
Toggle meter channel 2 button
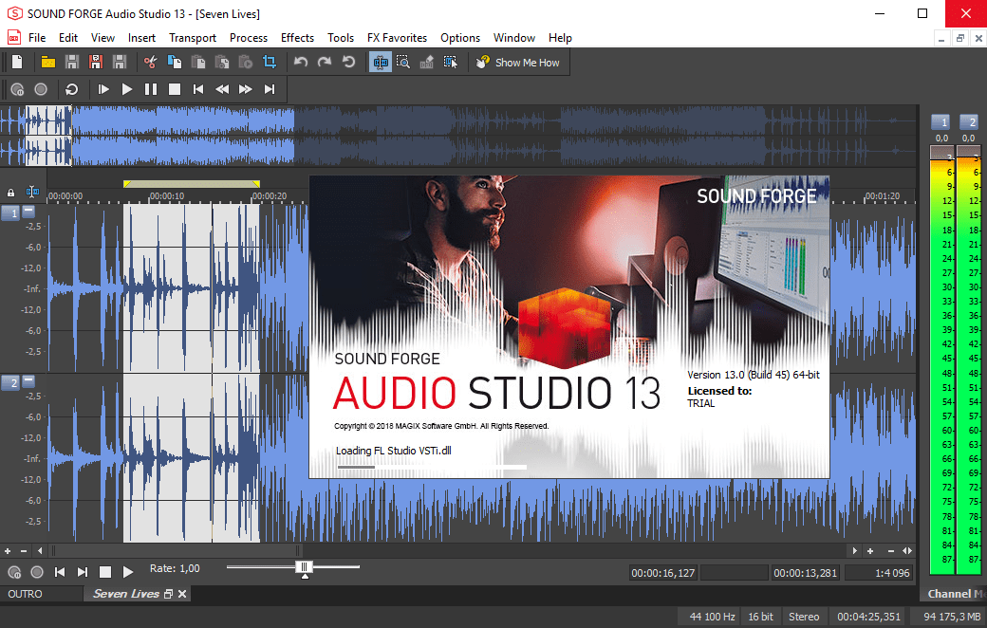click(x=968, y=122)
